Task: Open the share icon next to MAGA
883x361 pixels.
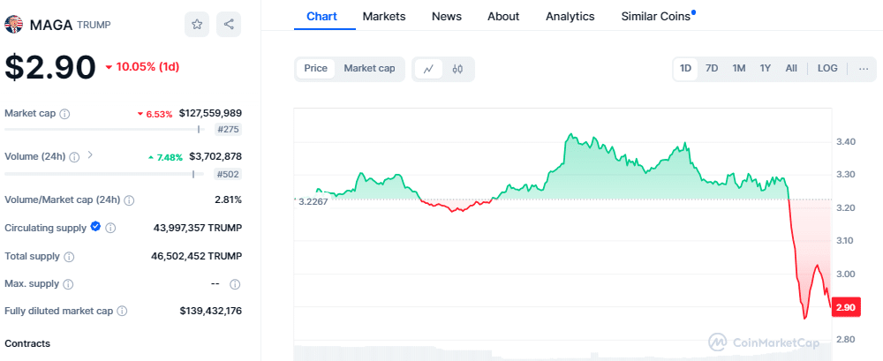Action: click(229, 24)
